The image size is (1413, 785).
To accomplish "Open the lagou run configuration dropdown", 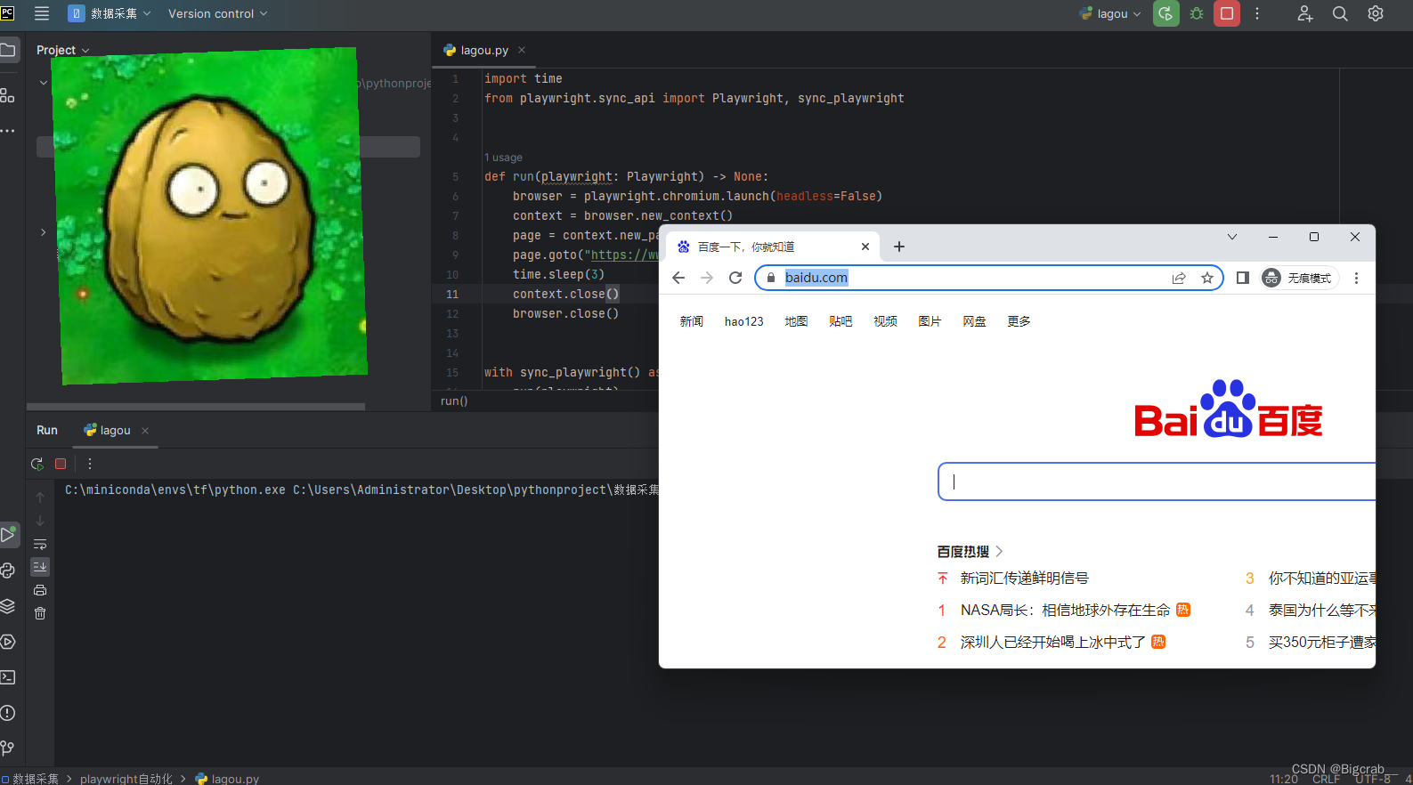I will tap(1109, 13).
